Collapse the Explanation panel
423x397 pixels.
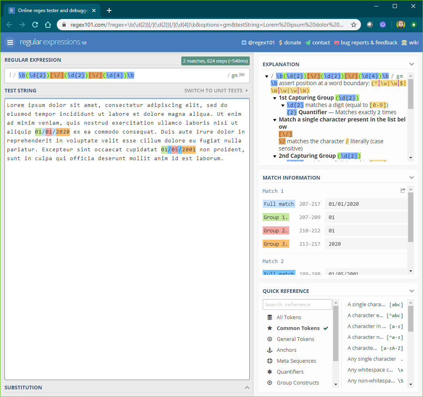point(411,64)
